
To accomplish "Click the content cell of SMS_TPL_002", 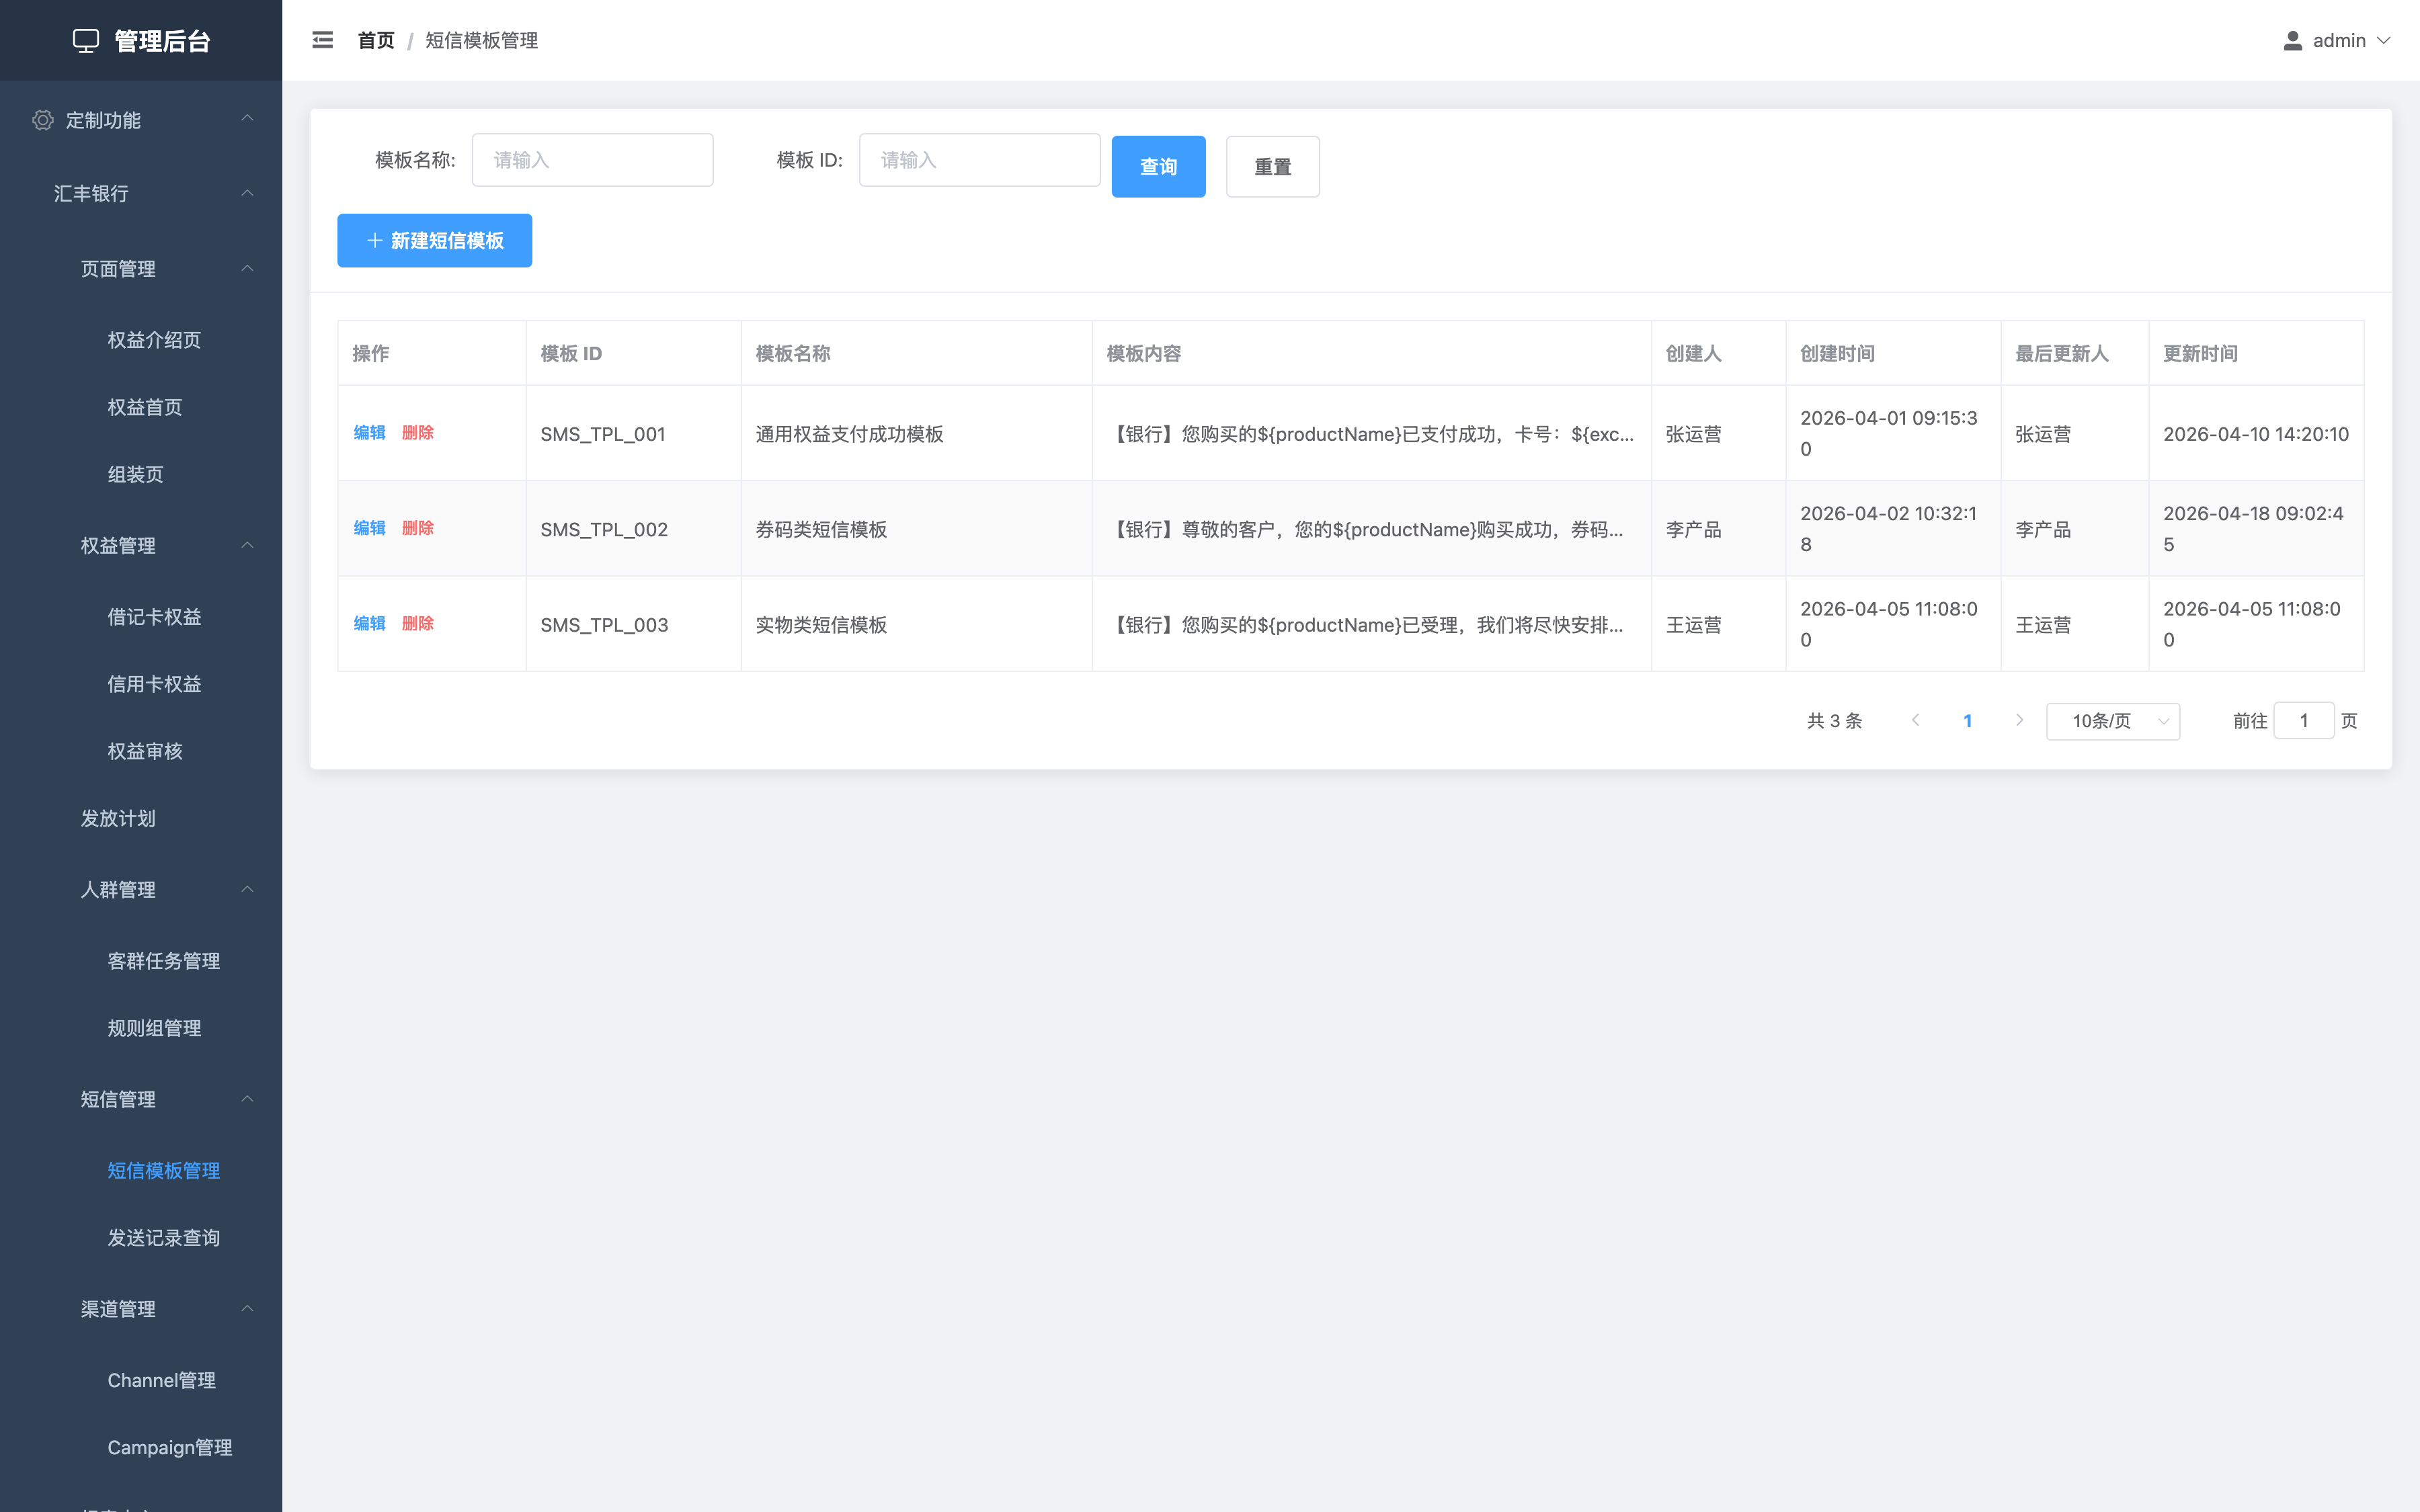I will pyautogui.click(x=1371, y=529).
